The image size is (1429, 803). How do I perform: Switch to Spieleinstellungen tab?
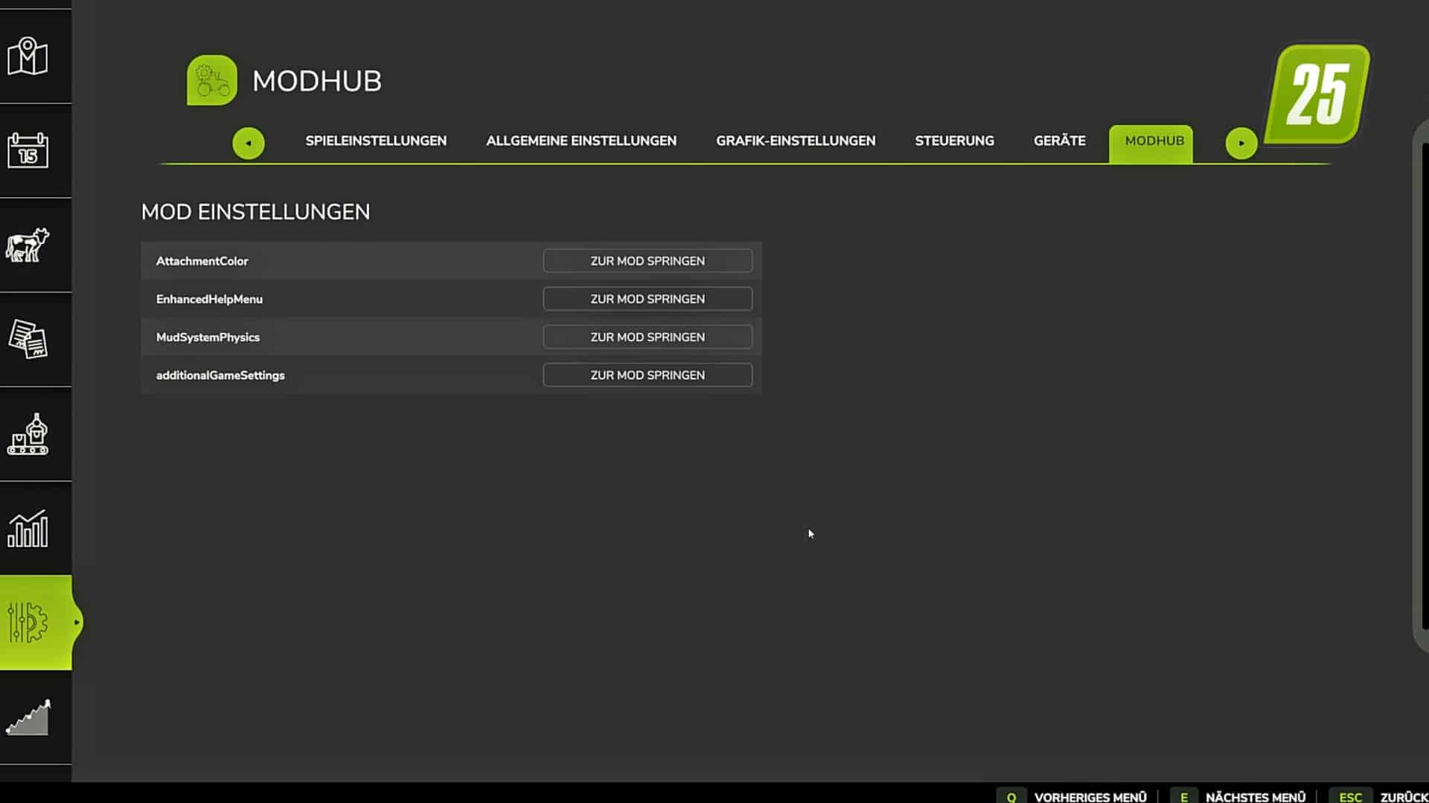(x=376, y=141)
